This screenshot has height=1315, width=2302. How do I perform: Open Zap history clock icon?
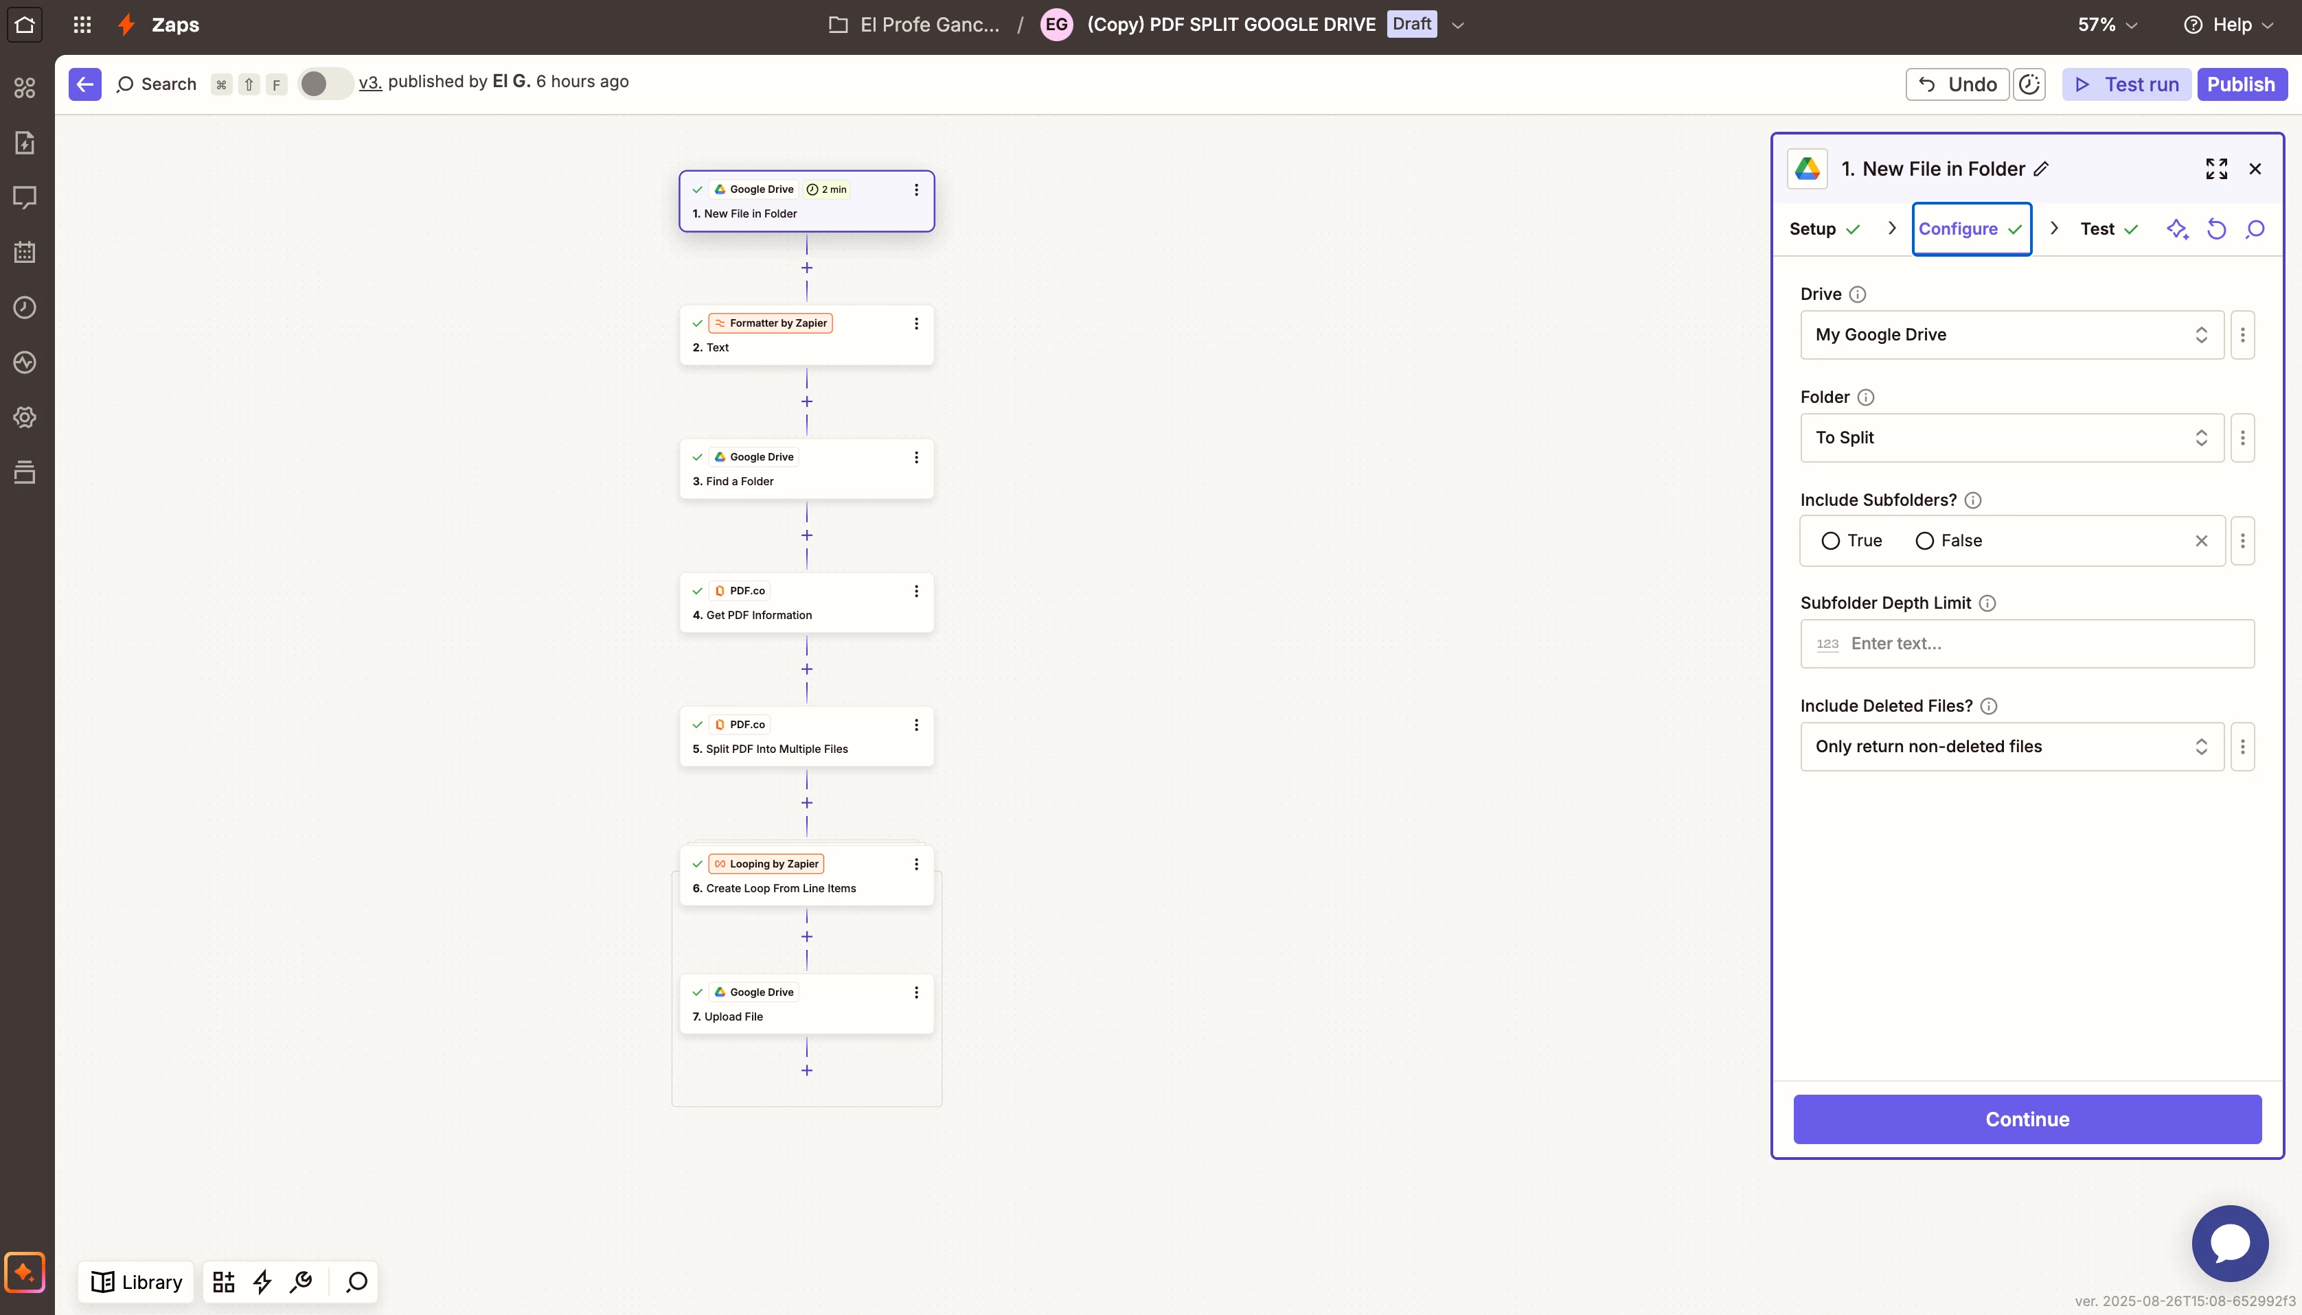coord(25,307)
